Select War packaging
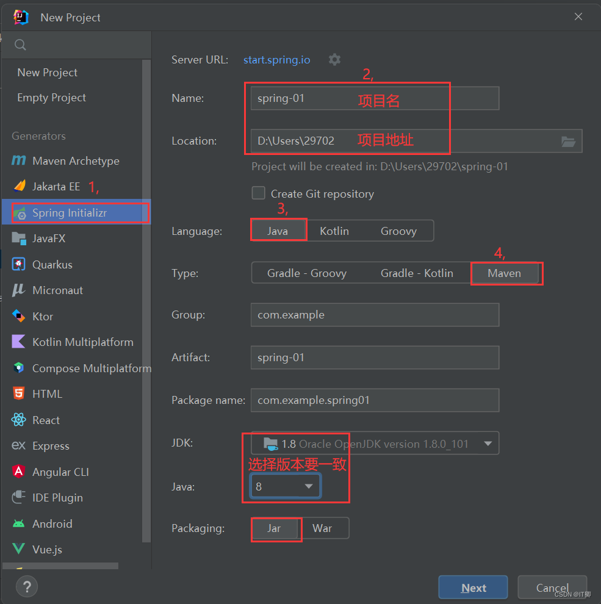Screen dimensions: 601x604 [322, 528]
